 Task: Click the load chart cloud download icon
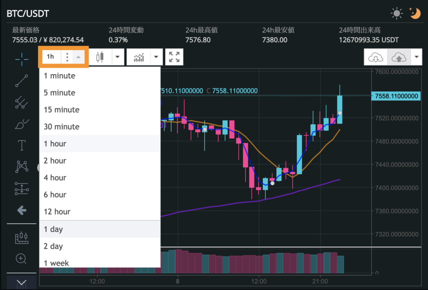click(x=376, y=57)
